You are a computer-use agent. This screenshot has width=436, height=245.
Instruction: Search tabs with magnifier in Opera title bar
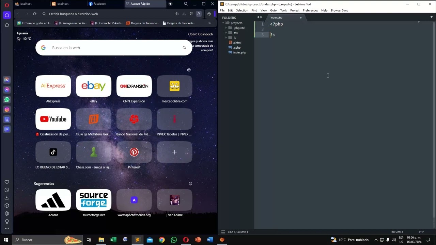(x=186, y=4)
